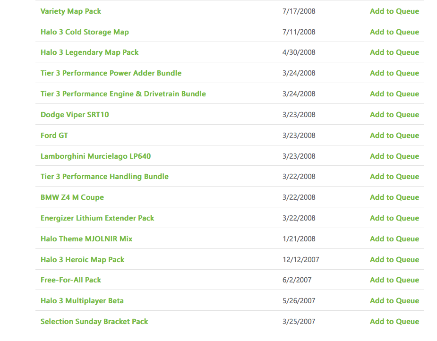
Task: Open Halo 3 Multiplayer Beta
Action: click(82, 301)
